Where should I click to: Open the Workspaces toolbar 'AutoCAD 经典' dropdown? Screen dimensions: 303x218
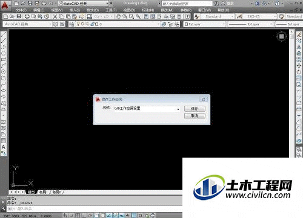tap(27, 24)
